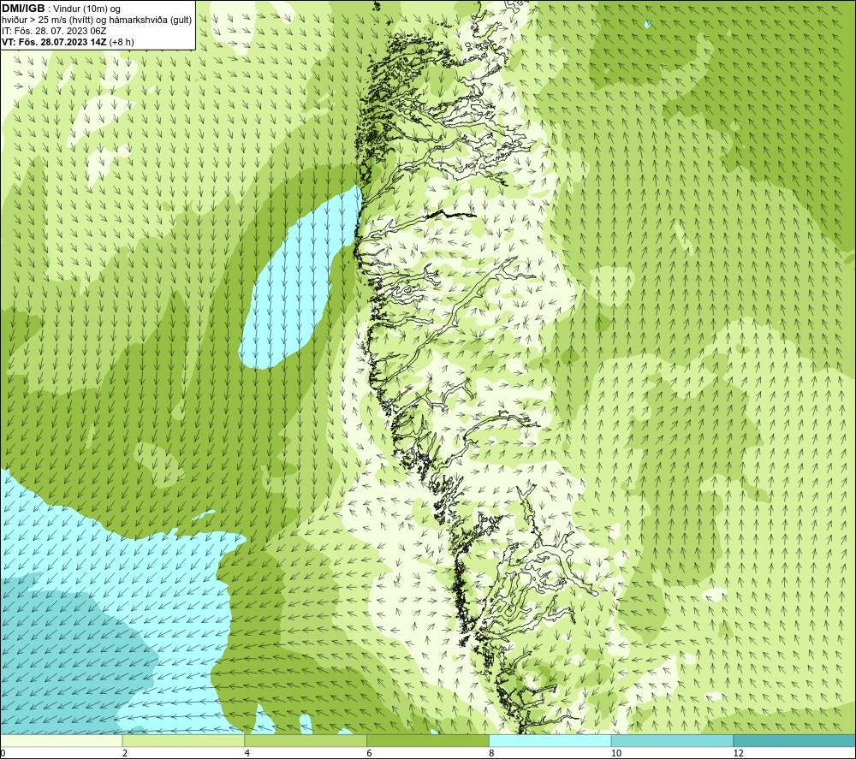This screenshot has height=759, width=856.
Task: Click the legend label '4'
Action: coord(247,753)
